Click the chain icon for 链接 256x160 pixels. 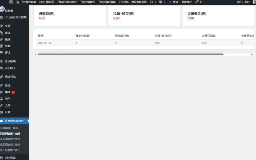[1, 39]
